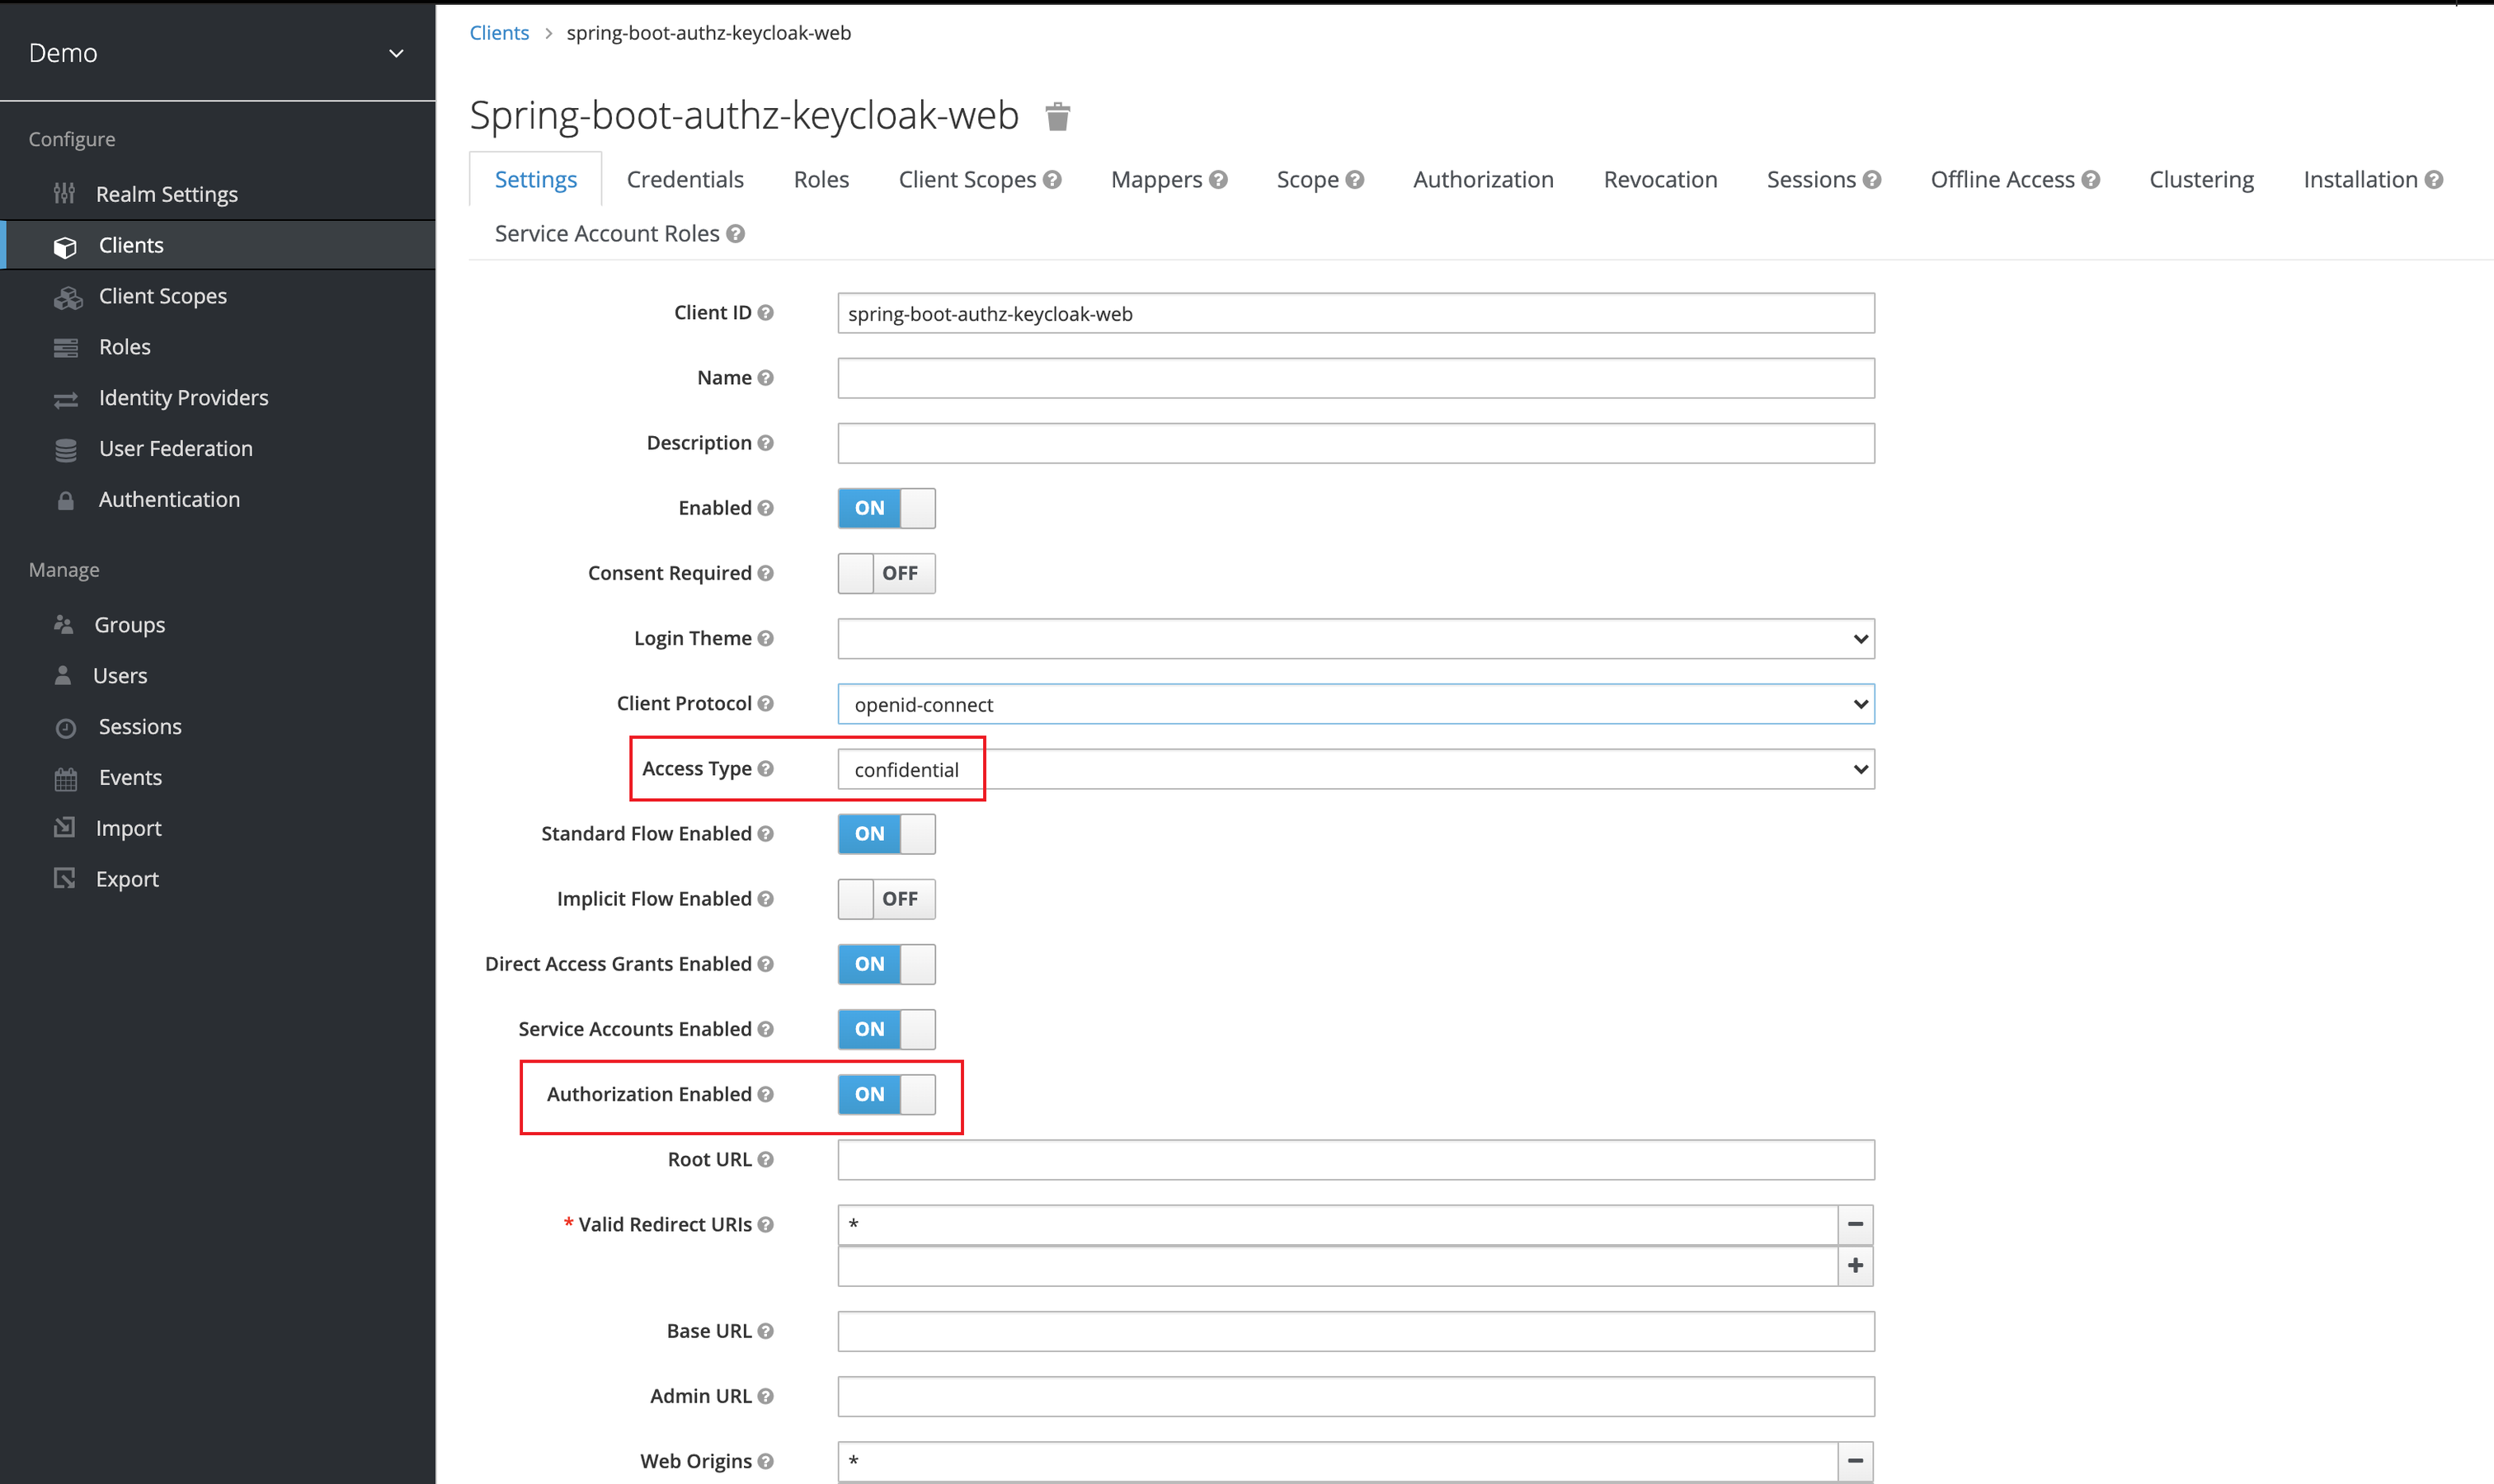Screen dimensions: 2494x1484
Task: Switch to the Credentials tab
Action: [685, 179]
